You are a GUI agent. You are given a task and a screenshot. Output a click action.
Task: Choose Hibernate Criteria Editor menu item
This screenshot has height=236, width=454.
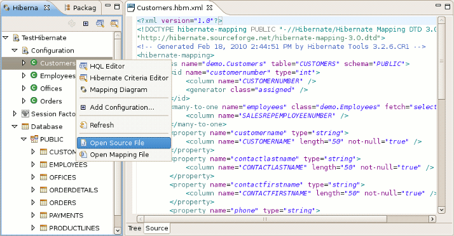click(123, 78)
